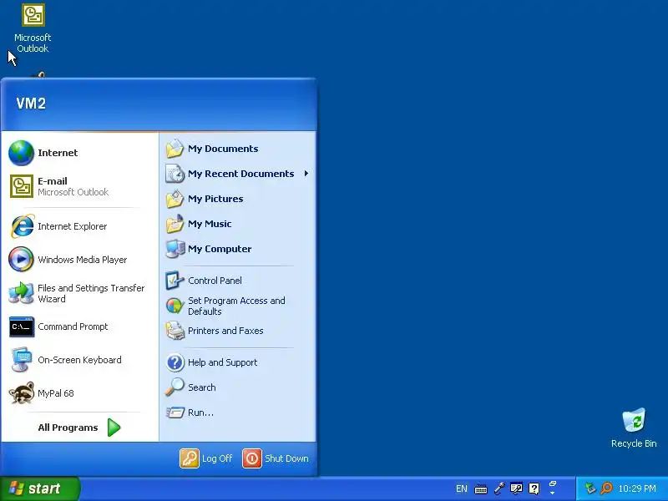Open Set Program Access and Defaults
668x501 pixels.
(x=238, y=306)
